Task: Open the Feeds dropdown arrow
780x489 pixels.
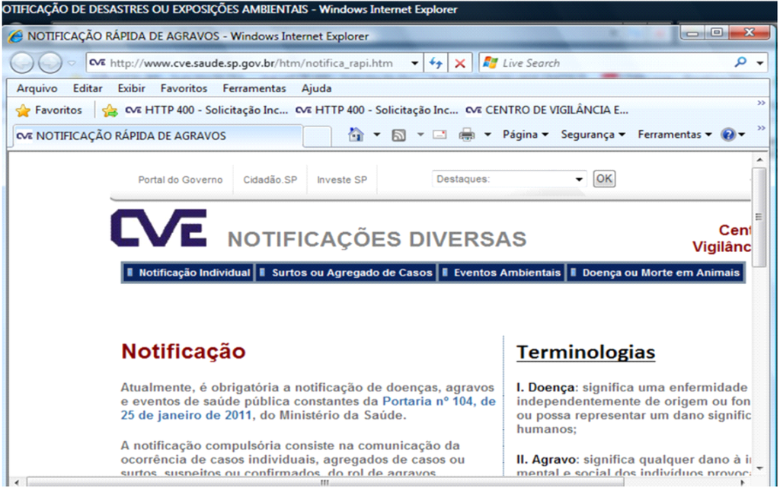Action: click(420, 134)
